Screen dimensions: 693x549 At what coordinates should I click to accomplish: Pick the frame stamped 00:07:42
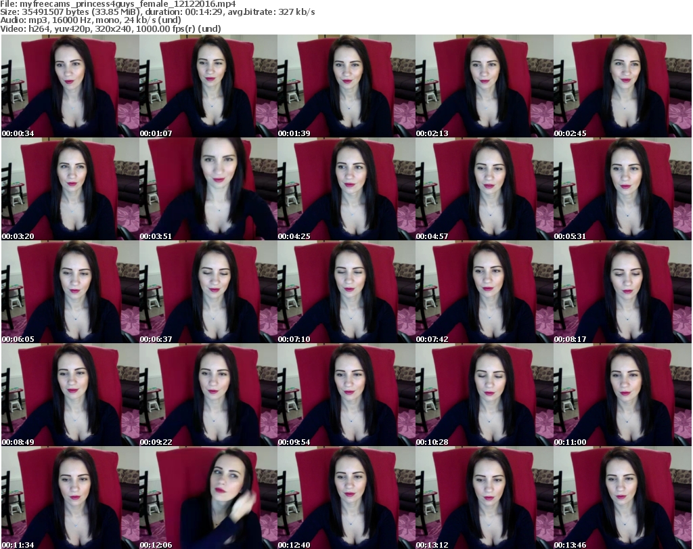pos(484,292)
